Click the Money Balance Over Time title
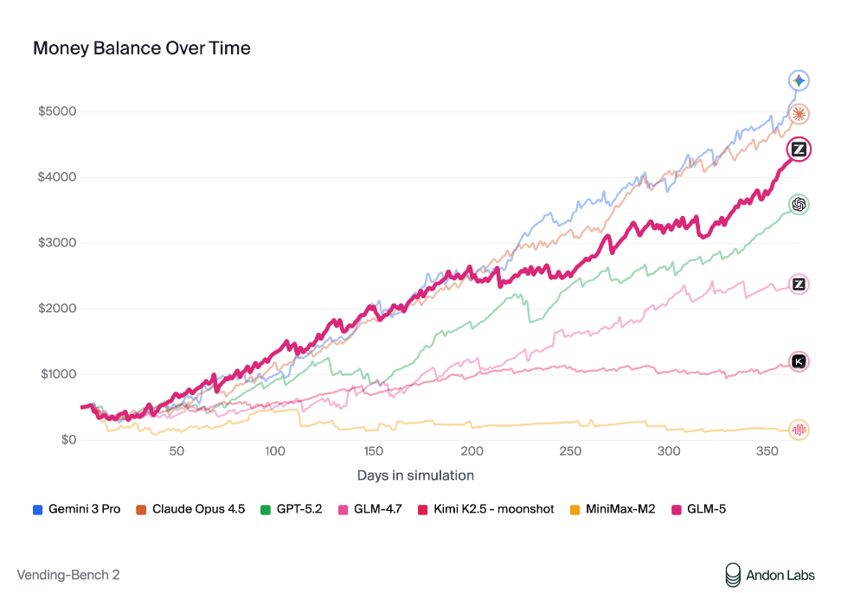The image size is (841, 593). click(x=142, y=48)
